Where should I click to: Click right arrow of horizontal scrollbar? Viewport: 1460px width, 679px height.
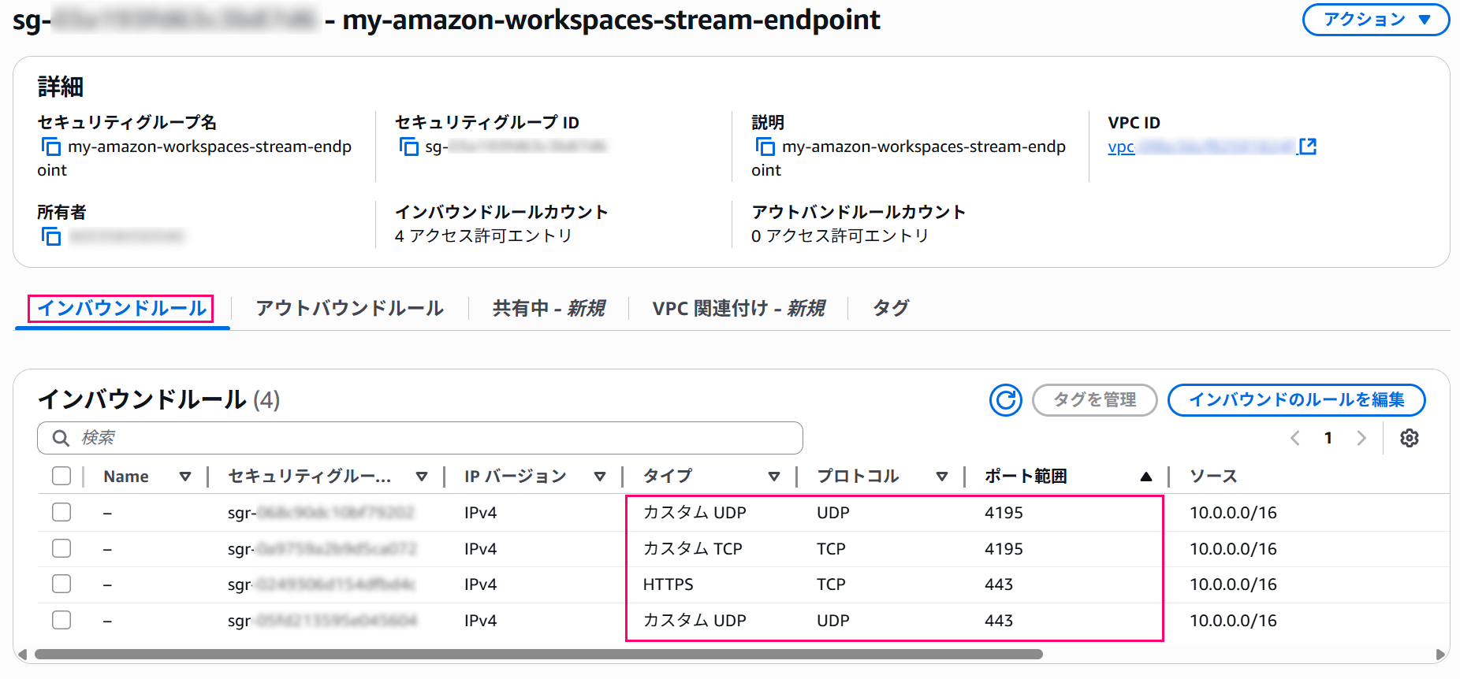pyautogui.click(x=1442, y=655)
